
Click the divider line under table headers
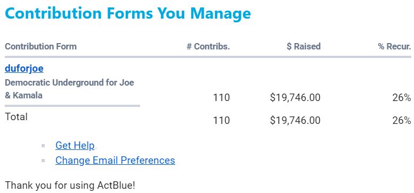click(x=208, y=57)
